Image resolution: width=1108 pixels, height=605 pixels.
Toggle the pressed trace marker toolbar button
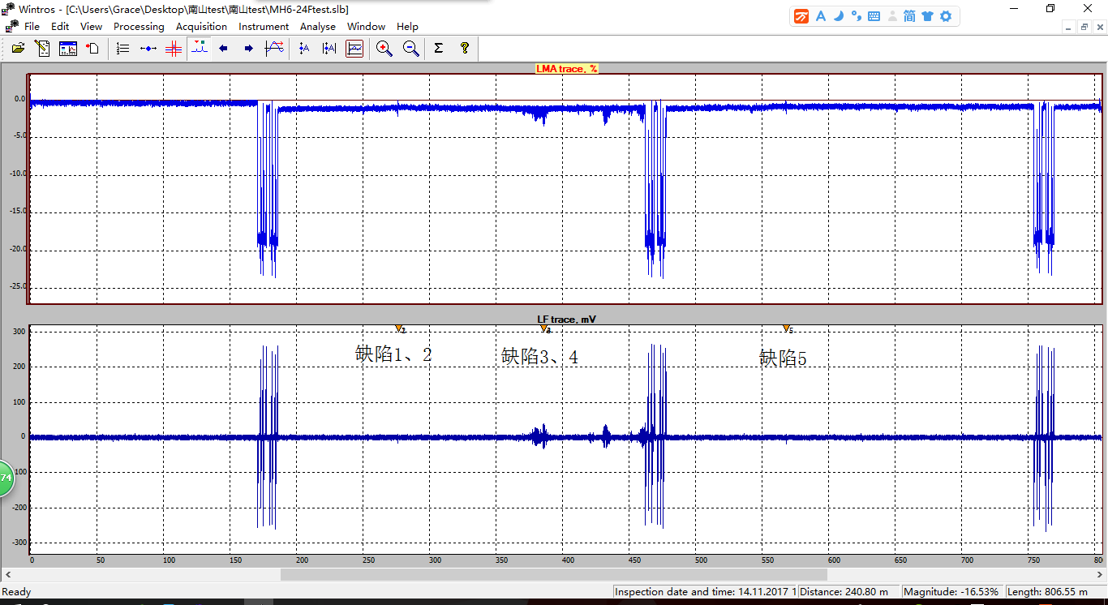click(199, 49)
